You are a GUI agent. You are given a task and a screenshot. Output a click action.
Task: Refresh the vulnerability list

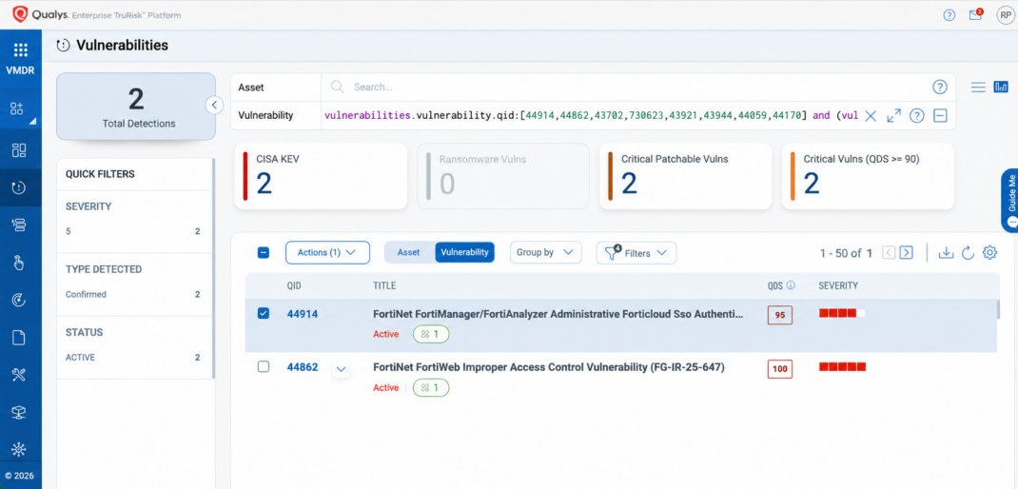coord(968,253)
